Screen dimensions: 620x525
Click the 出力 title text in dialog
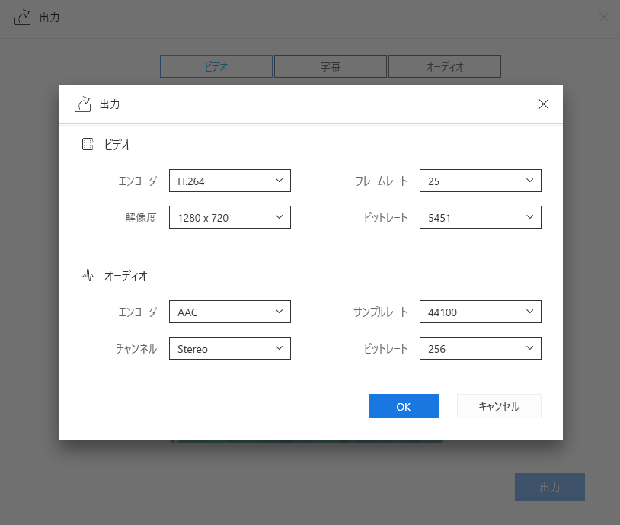110,104
